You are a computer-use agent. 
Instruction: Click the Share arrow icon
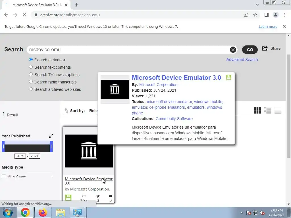265,48
